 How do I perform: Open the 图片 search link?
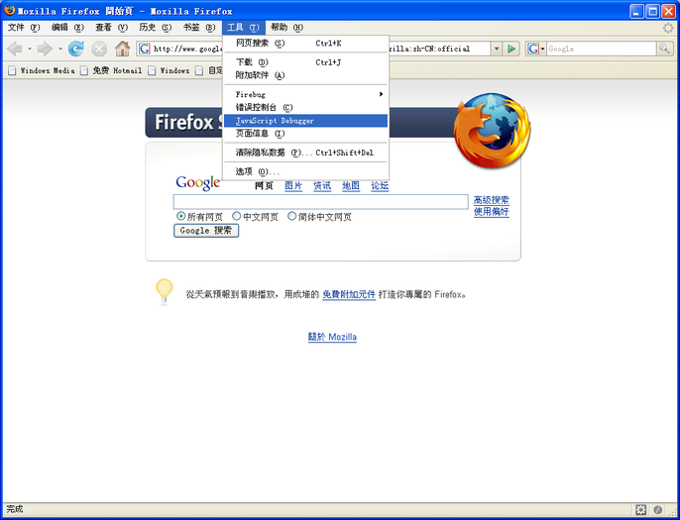click(293, 186)
